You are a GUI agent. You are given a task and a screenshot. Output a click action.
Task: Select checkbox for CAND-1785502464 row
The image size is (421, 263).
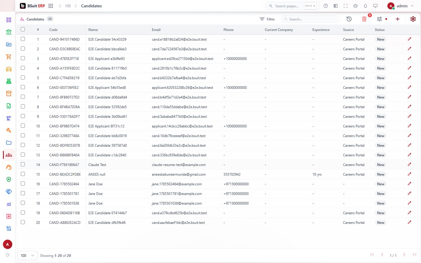23,184
